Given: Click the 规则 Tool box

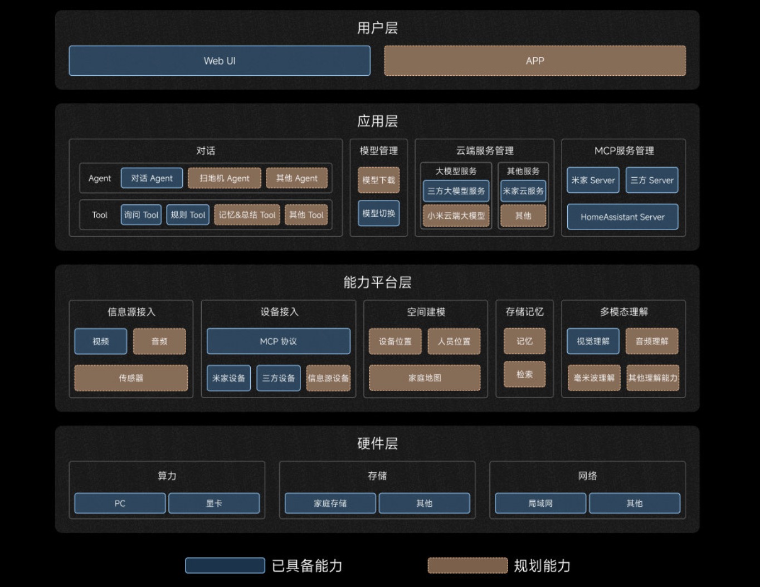Looking at the screenshot, I should pos(188,215).
